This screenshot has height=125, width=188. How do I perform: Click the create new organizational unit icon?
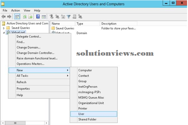click(63, 16)
